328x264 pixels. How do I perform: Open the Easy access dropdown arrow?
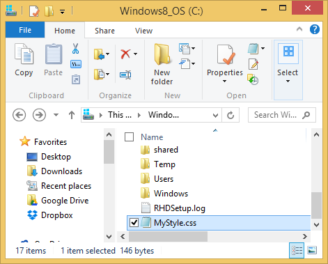pos(193,63)
